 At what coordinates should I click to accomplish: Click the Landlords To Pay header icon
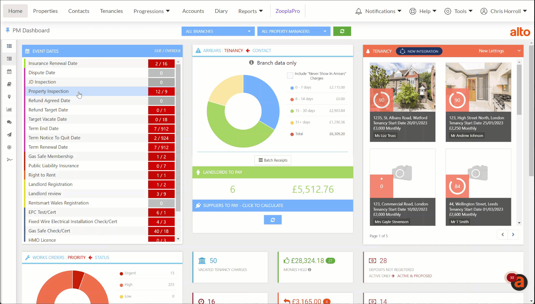click(198, 172)
